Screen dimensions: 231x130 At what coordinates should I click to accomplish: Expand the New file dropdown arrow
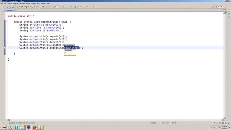tap(5, 6)
